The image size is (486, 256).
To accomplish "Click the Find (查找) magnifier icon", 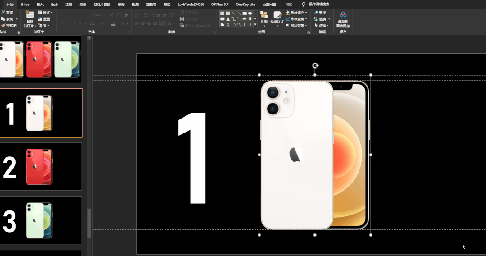I will coord(316,13).
